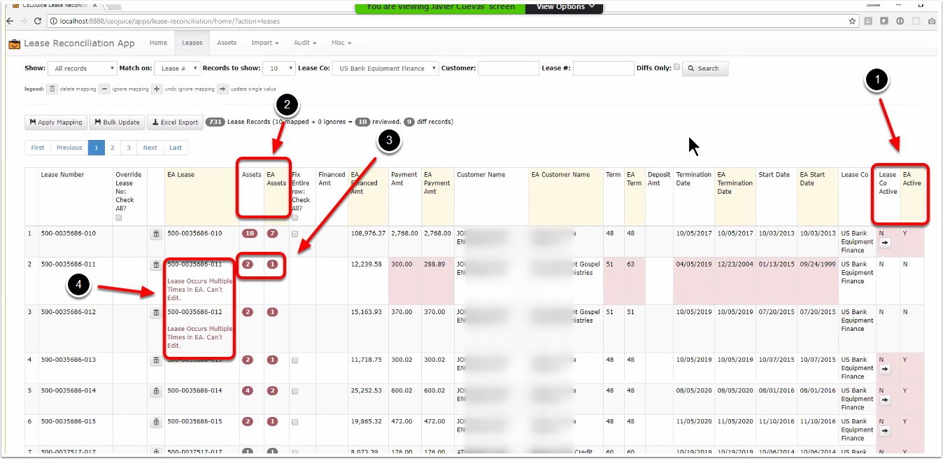Click the ignore mapping minus icon in the legend
This screenshot has height=459, width=943.
tap(104, 89)
